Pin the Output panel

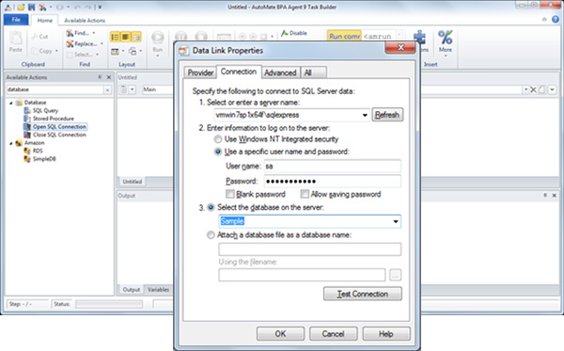click(x=545, y=195)
